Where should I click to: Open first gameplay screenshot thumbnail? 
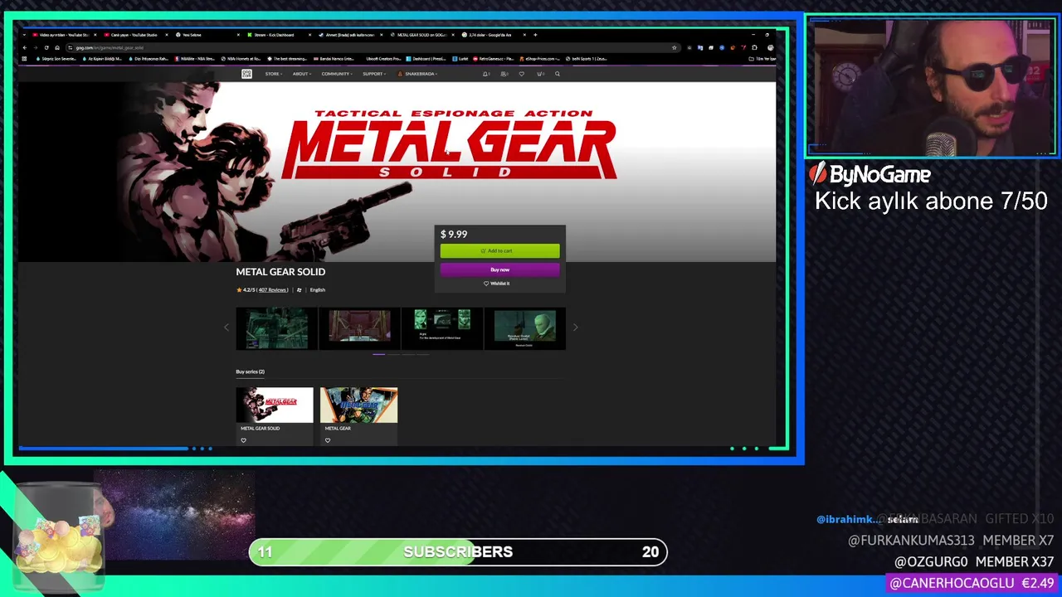277,328
